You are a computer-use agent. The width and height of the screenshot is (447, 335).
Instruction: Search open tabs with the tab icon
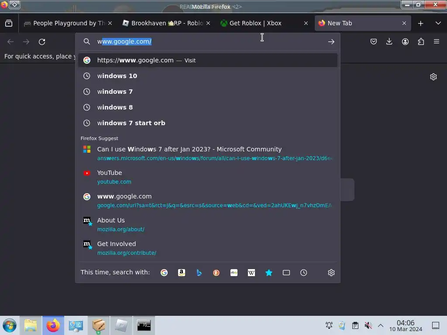point(286,273)
